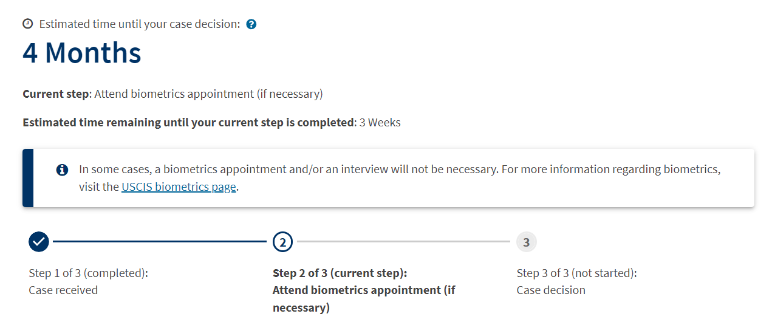The image size is (772, 325).
Task: Click the 3 Weeks time remaining text
Action: click(x=380, y=122)
